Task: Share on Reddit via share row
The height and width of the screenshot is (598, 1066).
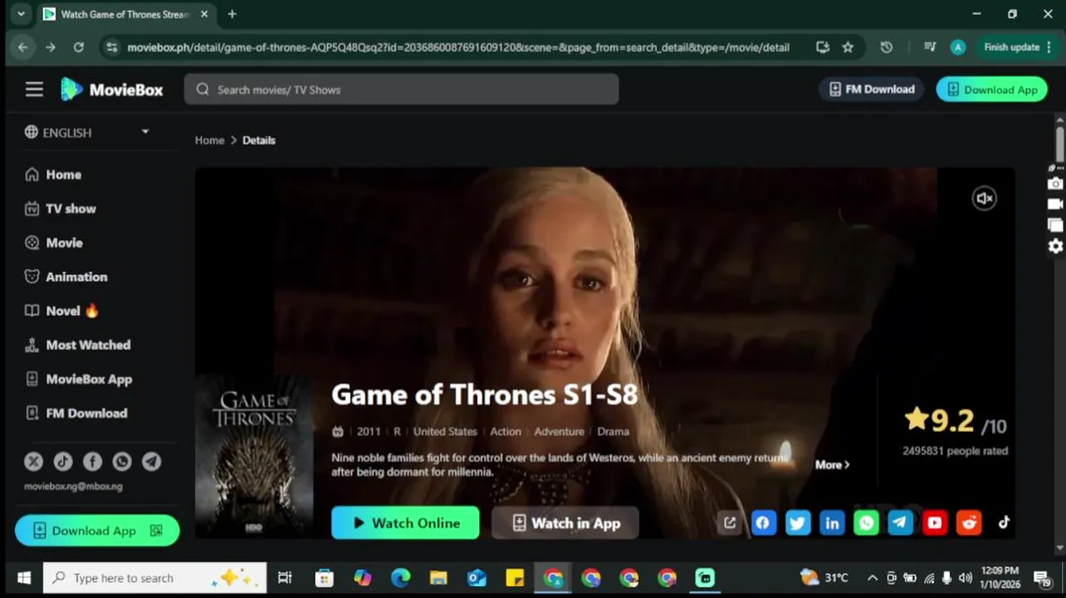Action: pyautogui.click(x=969, y=522)
